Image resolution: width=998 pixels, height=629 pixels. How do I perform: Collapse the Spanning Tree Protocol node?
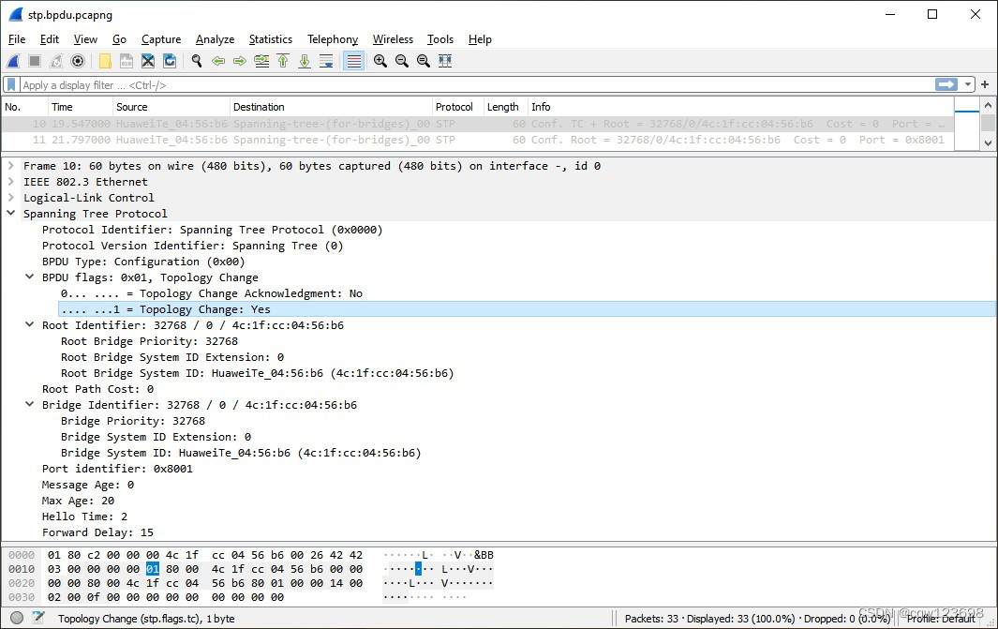[11, 214]
